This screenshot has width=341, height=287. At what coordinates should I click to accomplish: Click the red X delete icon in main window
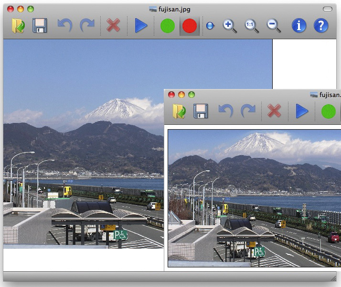pyautogui.click(x=113, y=25)
